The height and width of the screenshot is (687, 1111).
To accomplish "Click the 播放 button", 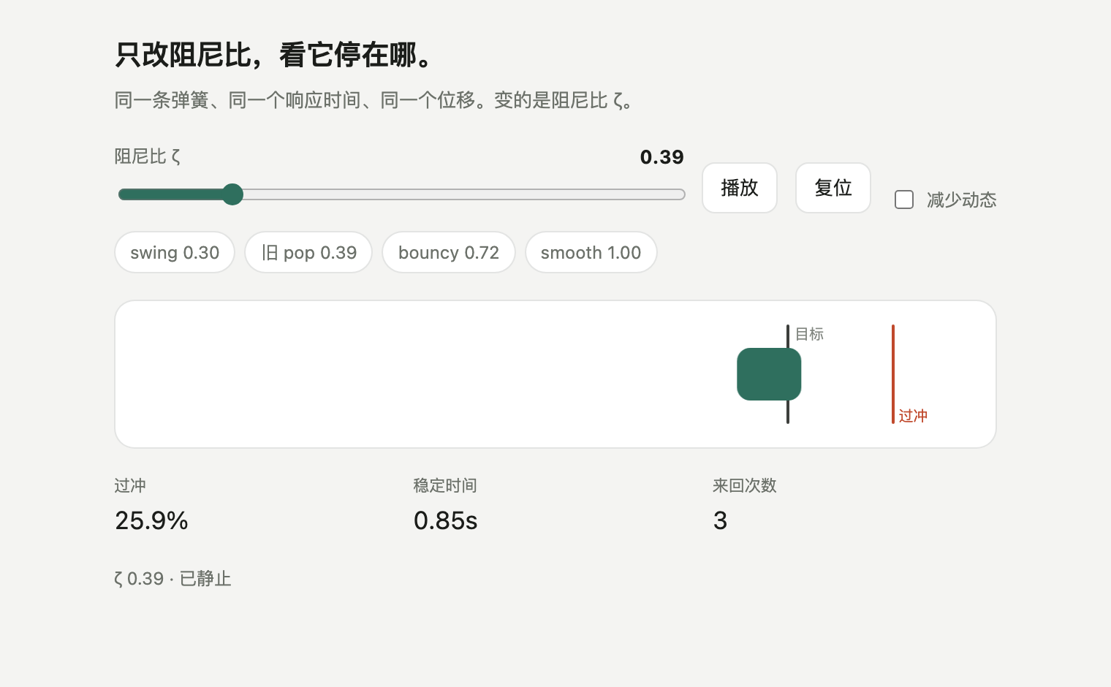I will [x=740, y=188].
